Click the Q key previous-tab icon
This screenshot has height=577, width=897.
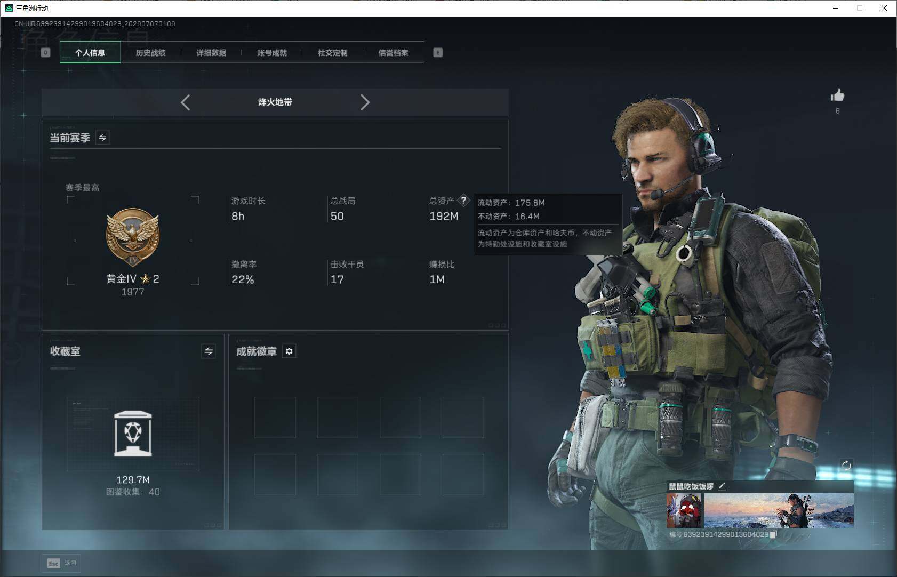46,52
